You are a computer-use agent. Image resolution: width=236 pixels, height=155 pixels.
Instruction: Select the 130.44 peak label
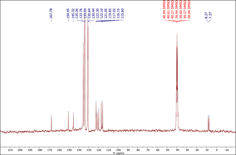pyautogui.click(x=93, y=13)
